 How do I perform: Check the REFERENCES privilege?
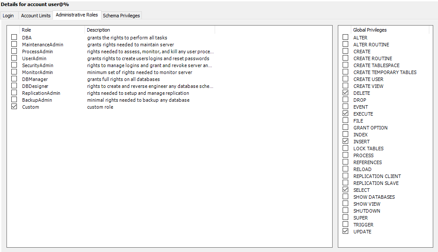click(346, 162)
